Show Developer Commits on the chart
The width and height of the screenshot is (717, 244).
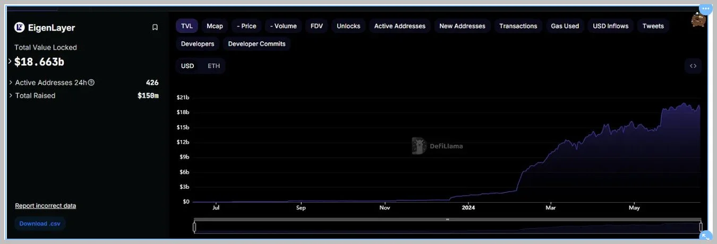coord(257,44)
